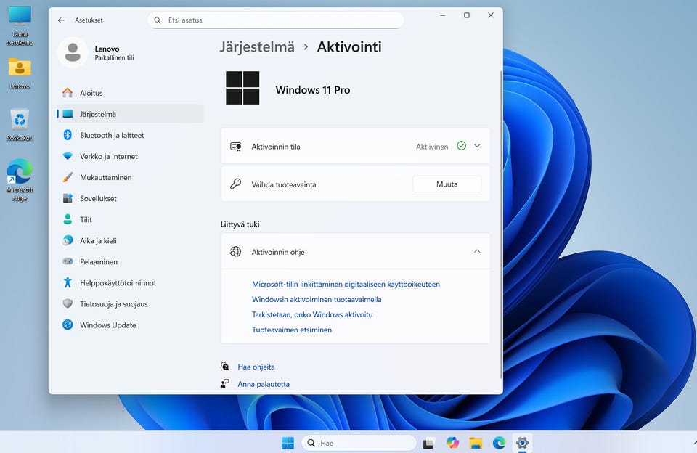697x453 pixels.
Task: Click the Etsi asetus search field
Action: pyautogui.click(x=276, y=20)
